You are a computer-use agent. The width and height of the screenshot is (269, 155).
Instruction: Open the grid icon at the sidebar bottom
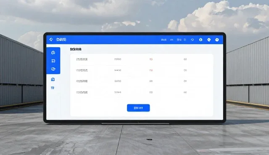click(x=53, y=88)
